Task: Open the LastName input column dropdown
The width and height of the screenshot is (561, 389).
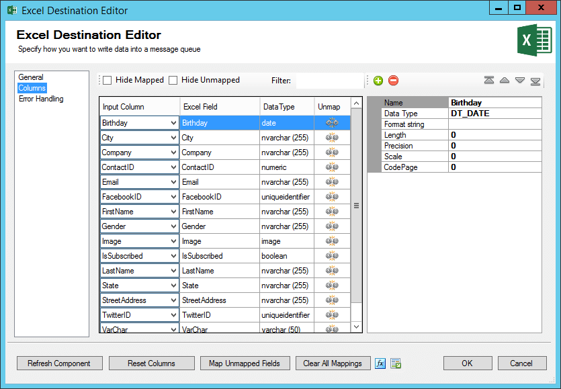Action: 173,271
